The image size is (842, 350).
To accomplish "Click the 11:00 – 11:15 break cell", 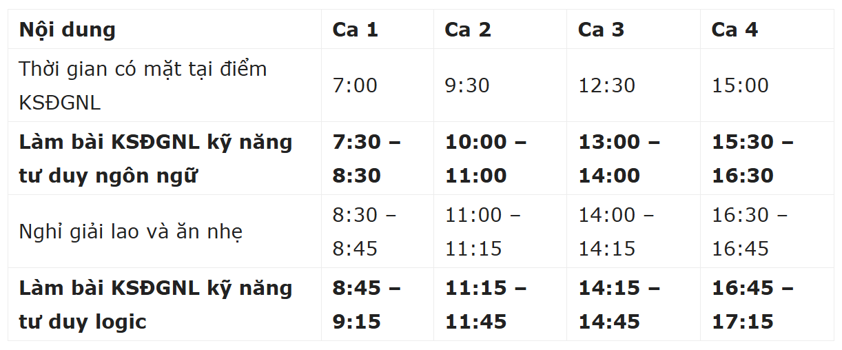I will [483, 232].
